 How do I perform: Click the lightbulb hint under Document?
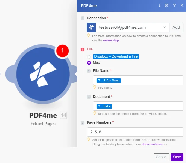coord(95,113)
